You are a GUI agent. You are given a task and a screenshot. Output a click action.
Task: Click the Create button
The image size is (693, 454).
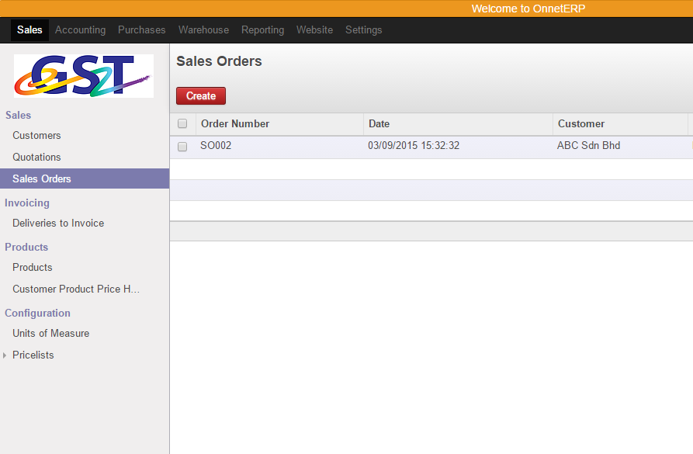[200, 95]
